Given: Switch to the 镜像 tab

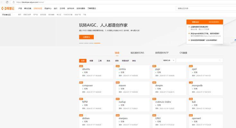Looking at the screenshot, I should 117,53.
